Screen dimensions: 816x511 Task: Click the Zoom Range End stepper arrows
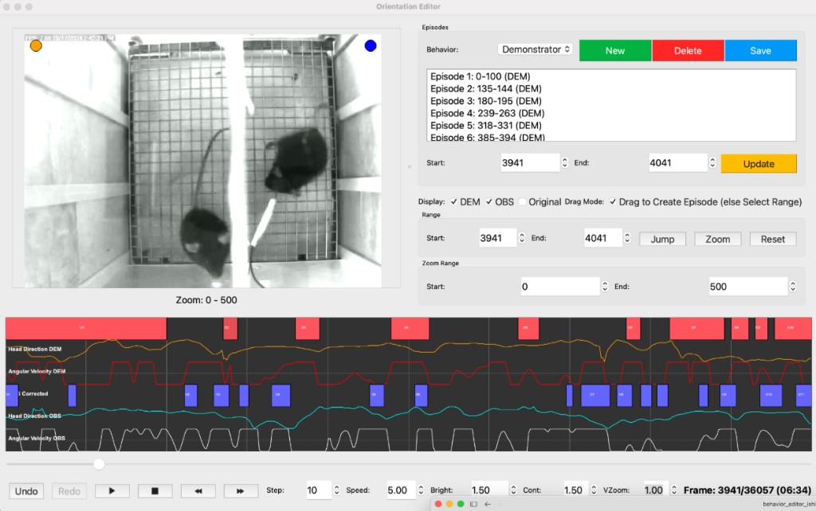click(x=793, y=287)
